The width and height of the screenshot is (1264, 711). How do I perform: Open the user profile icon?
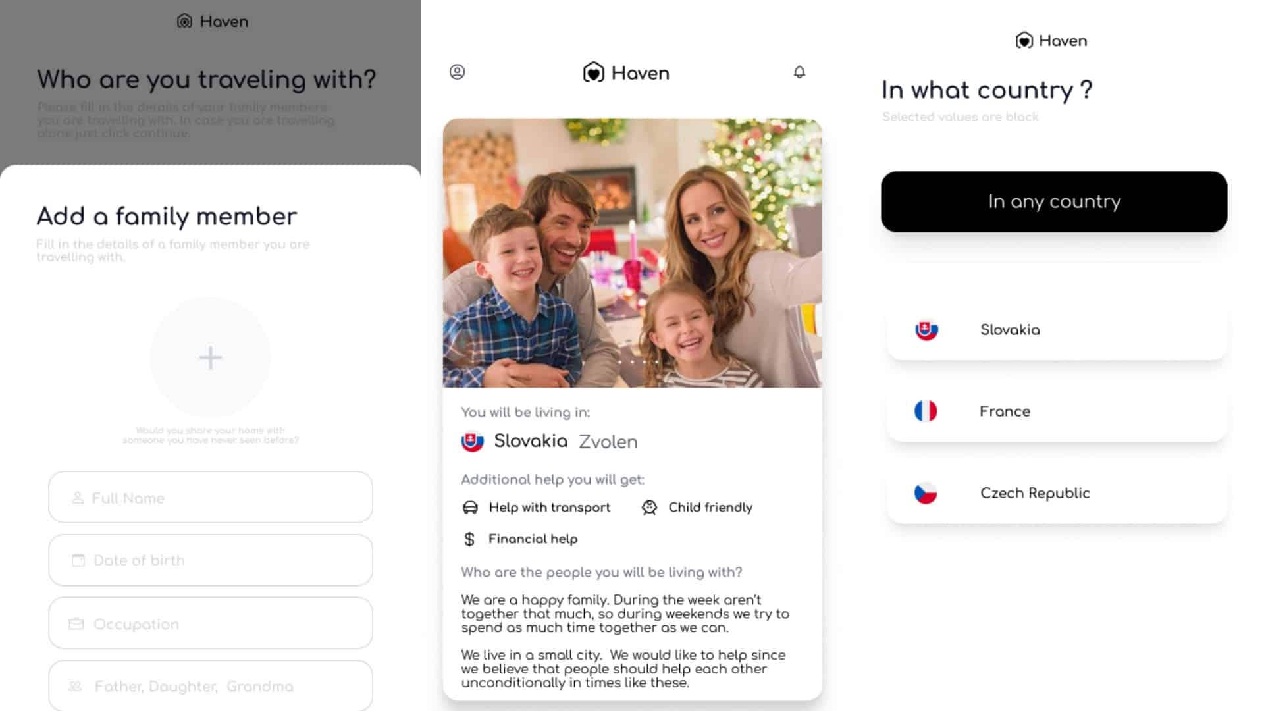457,72
